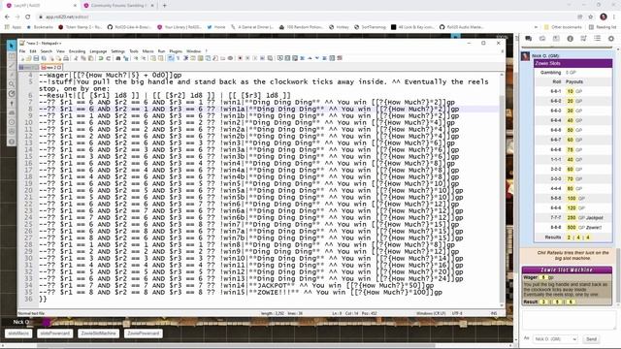This screenshot has height=349, width=621.
Task: Click the Notepad++ vertical scrollbar
Action: (x=503, y=190)
